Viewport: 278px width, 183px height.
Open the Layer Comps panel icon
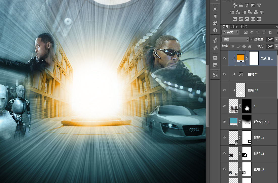point(215,58)
